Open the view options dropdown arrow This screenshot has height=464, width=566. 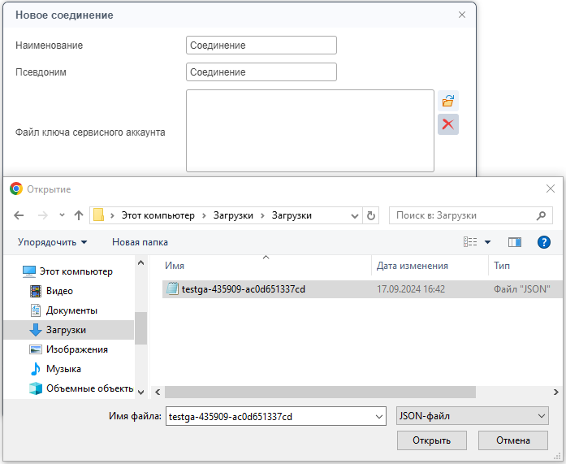tap(487, 241)
